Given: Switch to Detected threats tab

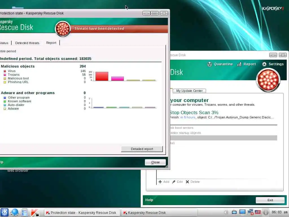Looking at the screenshot, I should point(27,43).
